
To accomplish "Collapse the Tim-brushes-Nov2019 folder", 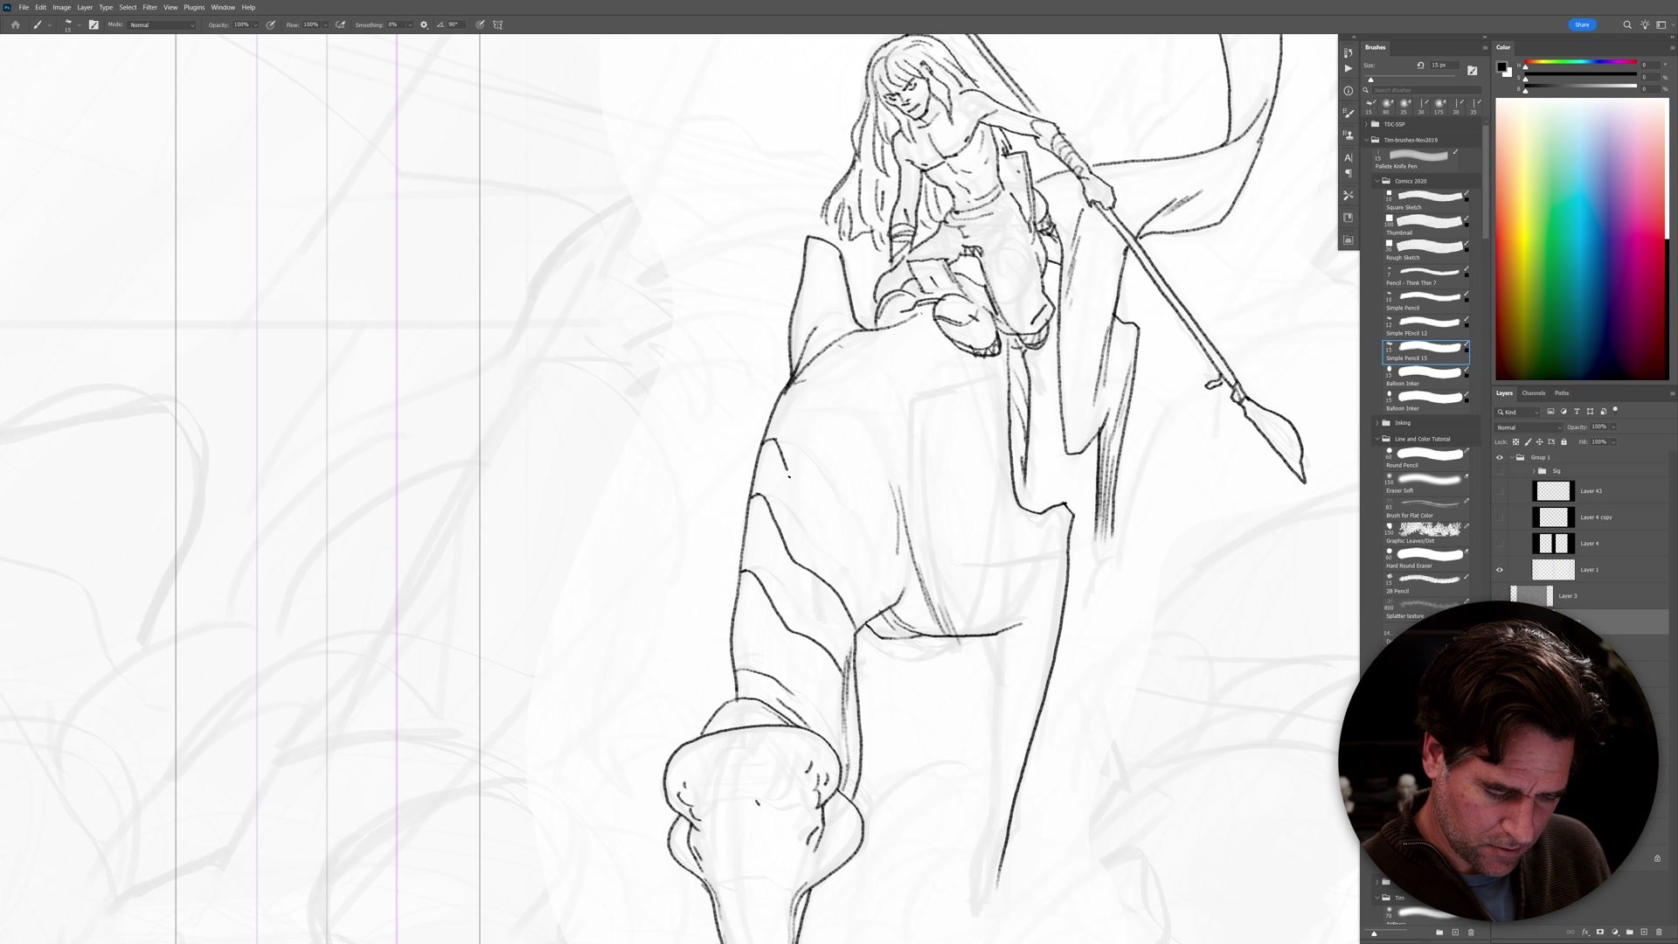I will click(x=1367, y=140).
